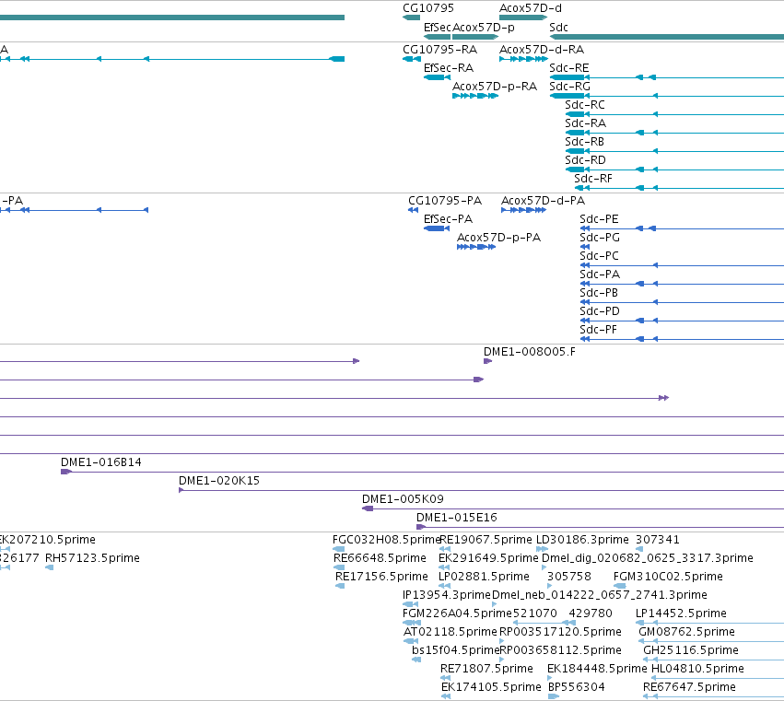This screenshot has height=701, width=784.
Task: Select the 429780 feature label
Action: (591, 614)
